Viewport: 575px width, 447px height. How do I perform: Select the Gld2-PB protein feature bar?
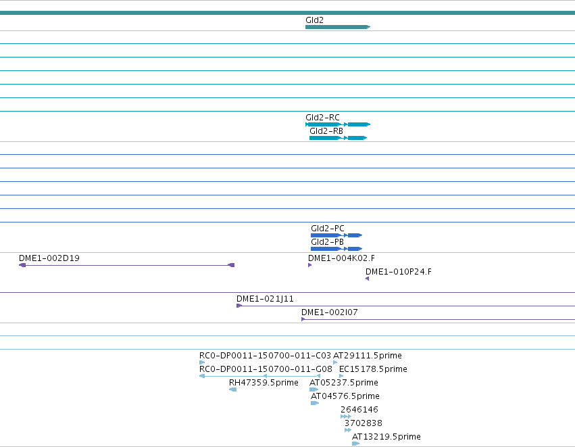336,249
